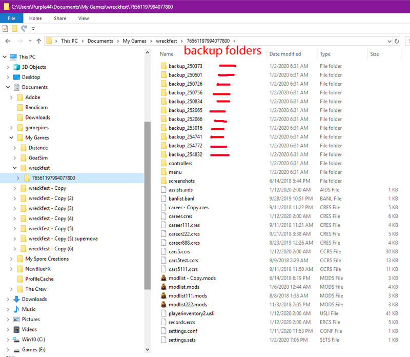This screenshot has height=357, width=410.
Task: Sort by the Size column header
Action: (375, 54)
